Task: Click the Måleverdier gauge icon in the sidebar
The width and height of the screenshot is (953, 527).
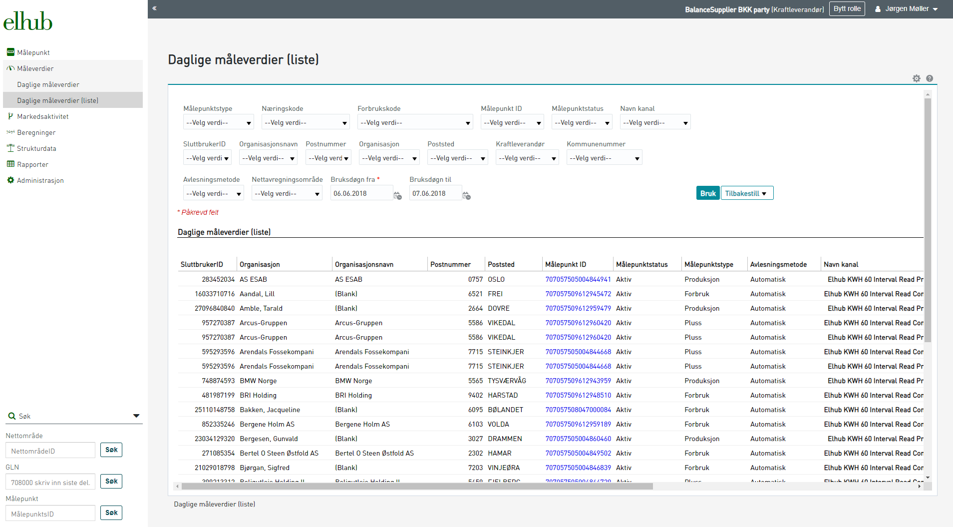Action: tap(10, 68)
